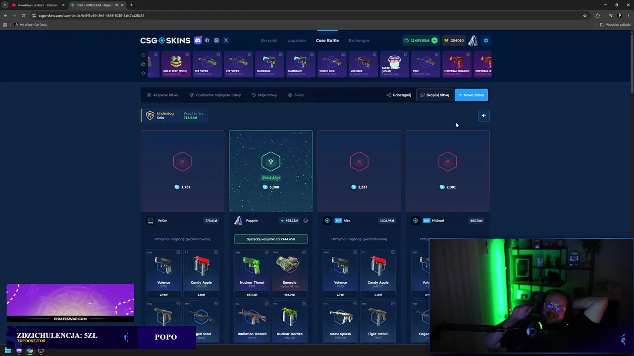634x356 pixels.
Task: Open My Winter Car Data bookmark
Action: coord(31,25)
